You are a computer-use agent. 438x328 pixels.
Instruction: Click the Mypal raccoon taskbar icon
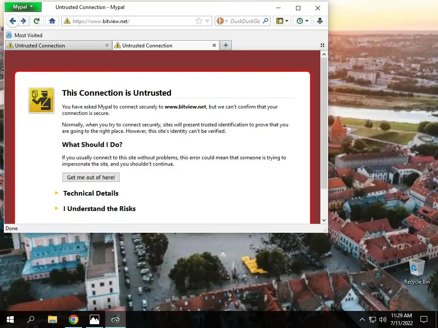pyautogui.click(x=115, y=319)
